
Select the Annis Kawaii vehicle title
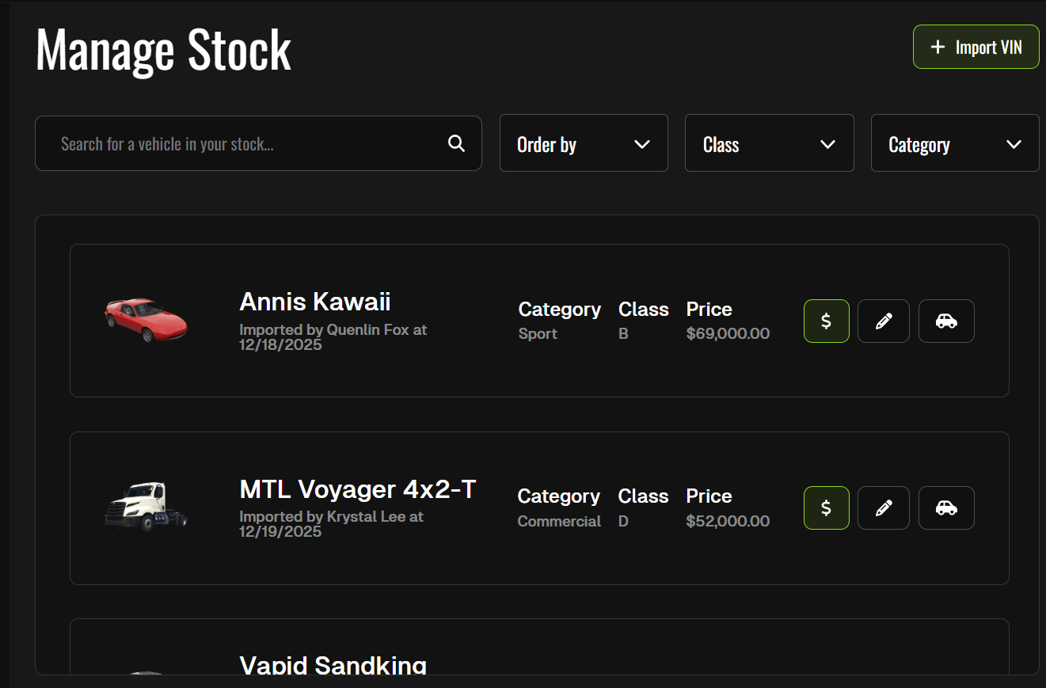(x=315, y=302)
